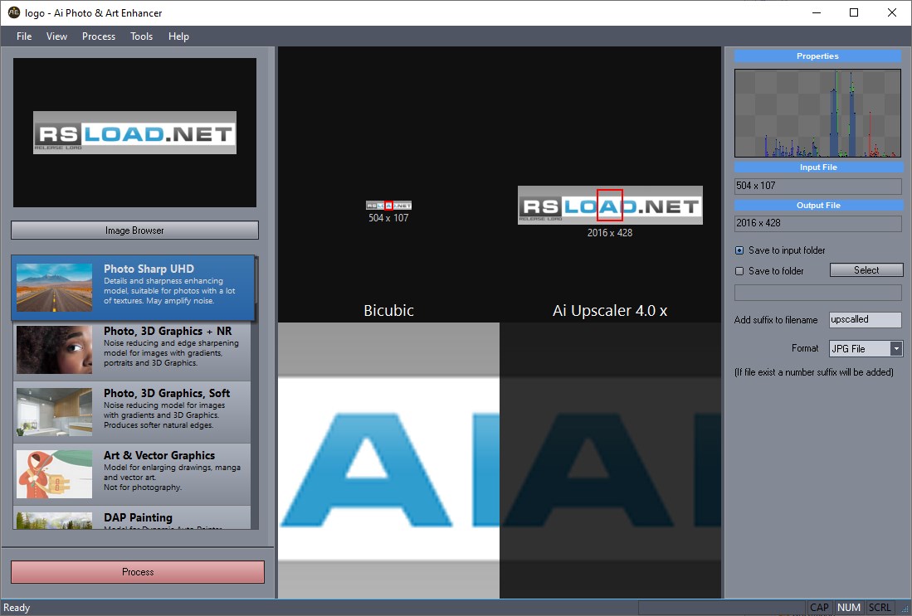Select the Art & Vector Graphics thumbnail
The height and width of the screenshot is (616, 912).
[54, 473]
